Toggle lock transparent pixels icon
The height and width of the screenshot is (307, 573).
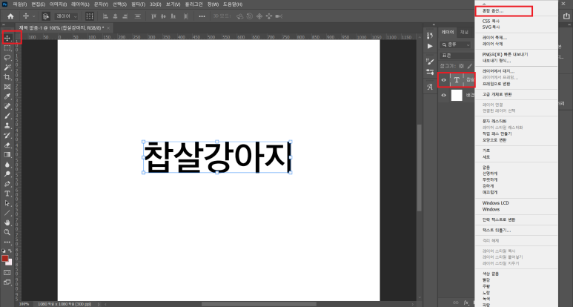click(x=461, y=66)
